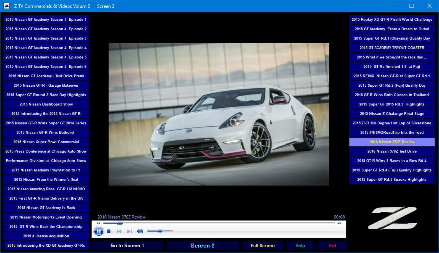Open Super GT Rd.5 Suzuka Highlights
Viewport: 439px width, 253px height.
point(392,180)
